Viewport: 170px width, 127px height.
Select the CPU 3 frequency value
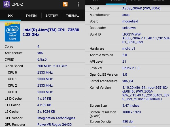[45, 92]
